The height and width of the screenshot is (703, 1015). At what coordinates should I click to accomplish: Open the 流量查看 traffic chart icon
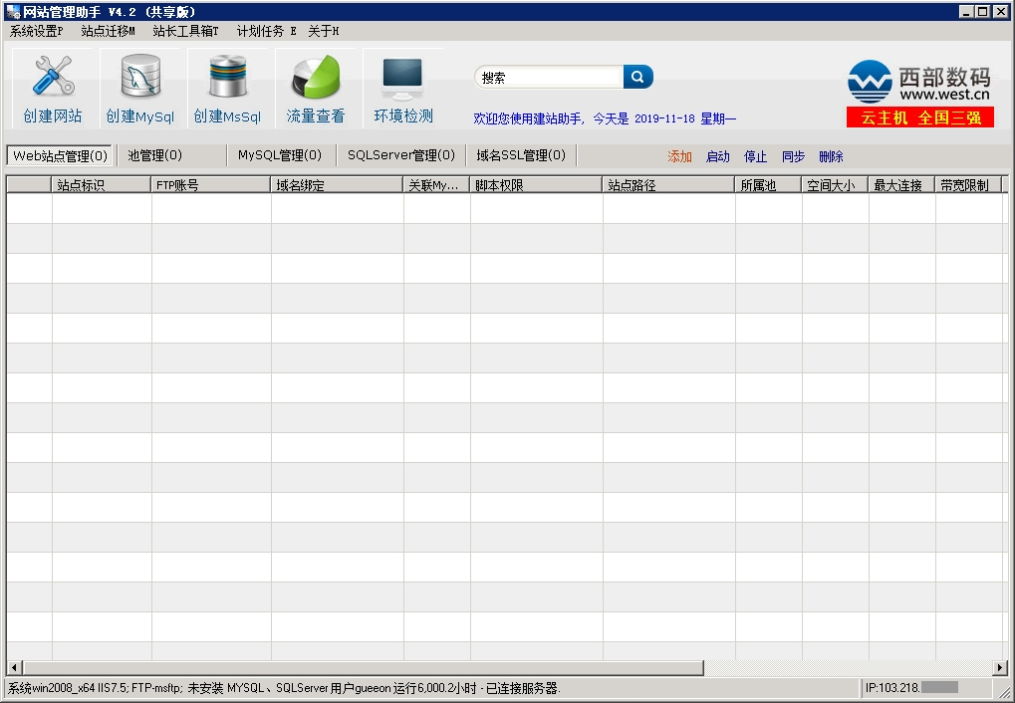pos(315,78)
